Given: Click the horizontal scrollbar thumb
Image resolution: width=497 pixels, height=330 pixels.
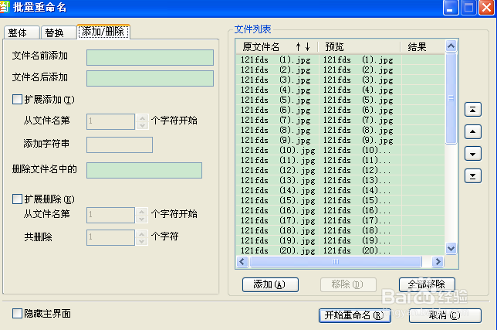Looking at the screenshot, I should coord(336,262).
